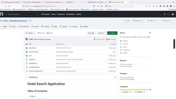The width and height of the screenshot is (176, 99).
Task: Fork the repository
Action: point(151,21)
